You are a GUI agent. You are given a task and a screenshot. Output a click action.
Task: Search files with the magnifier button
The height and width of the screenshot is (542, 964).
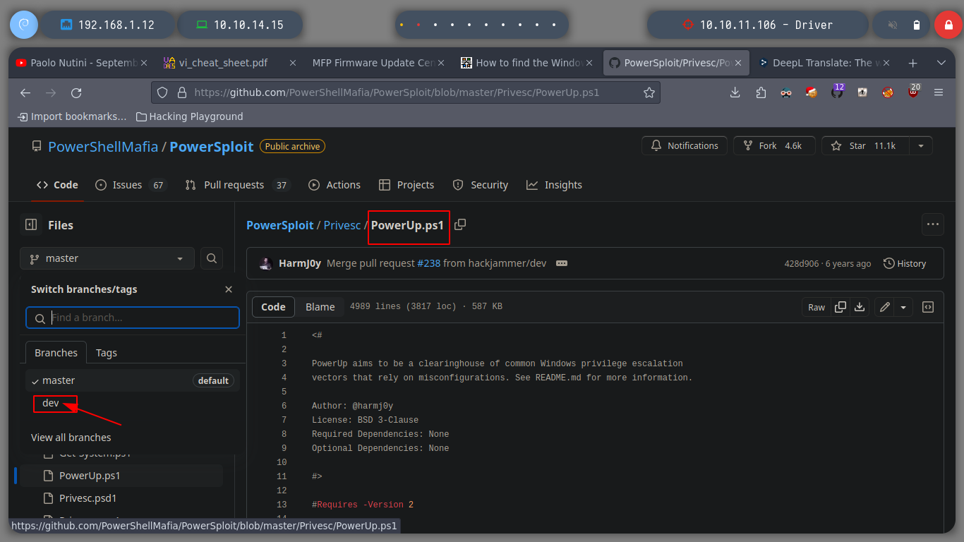tap(211, 258)
